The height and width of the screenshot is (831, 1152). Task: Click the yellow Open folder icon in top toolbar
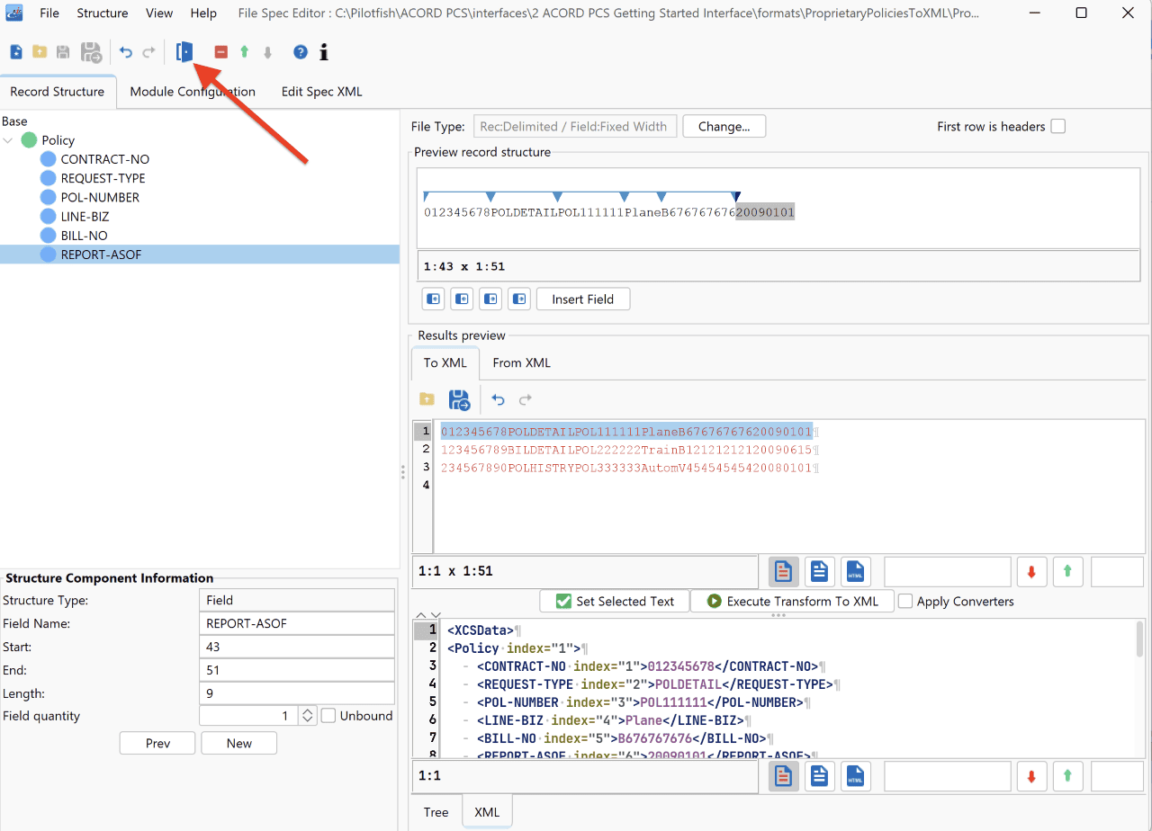pyautogui.click(x=40, y=52)
